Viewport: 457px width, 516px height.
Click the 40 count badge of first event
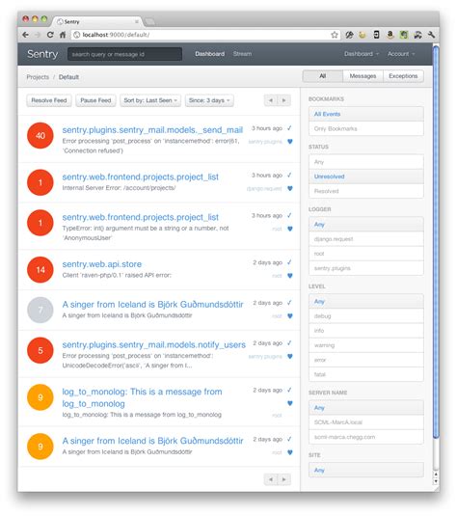pos(40,136)
